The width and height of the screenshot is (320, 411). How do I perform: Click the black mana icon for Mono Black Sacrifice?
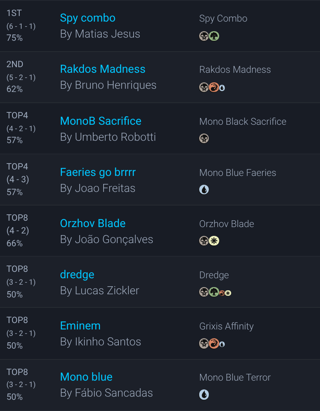(x=204, y=139)
